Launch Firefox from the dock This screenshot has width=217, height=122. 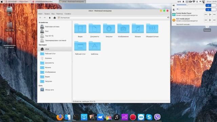point(60,117)
